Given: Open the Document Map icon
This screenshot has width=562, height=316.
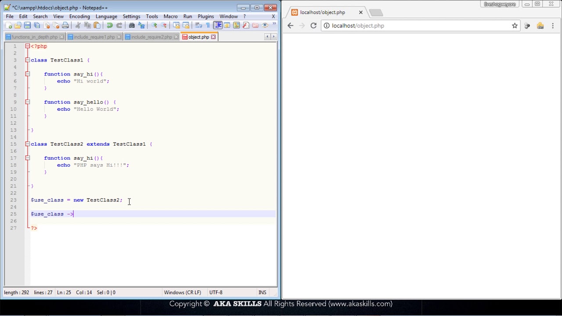Looking at the screenshot, I should tap(237, 25).
